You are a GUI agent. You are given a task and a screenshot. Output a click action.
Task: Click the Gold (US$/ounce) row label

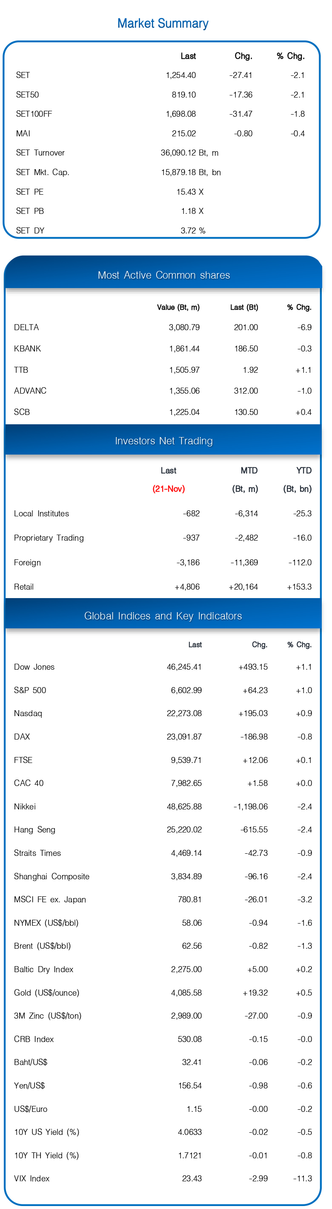pyautogui.click(x=46, y=993)
